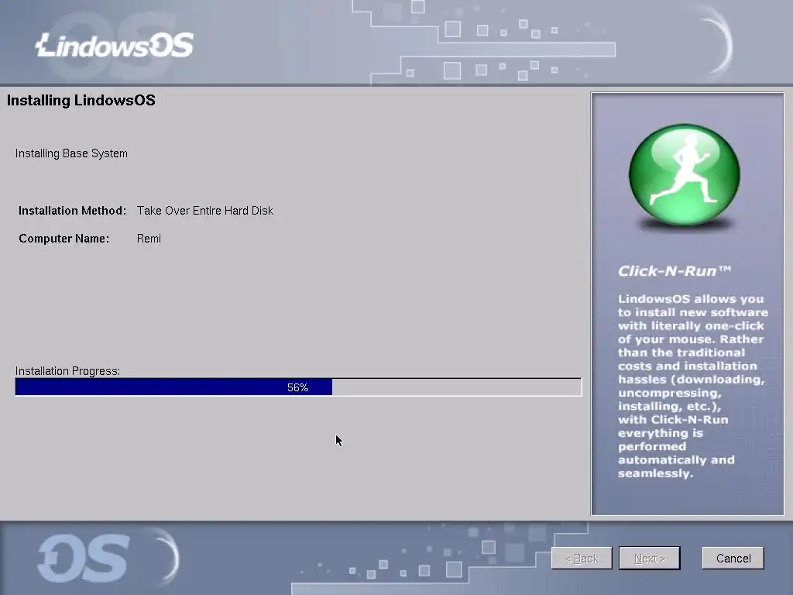Click the 'Installation Progress:' label
The height and width of the screenshot is (595, 793).
point(68,371)
